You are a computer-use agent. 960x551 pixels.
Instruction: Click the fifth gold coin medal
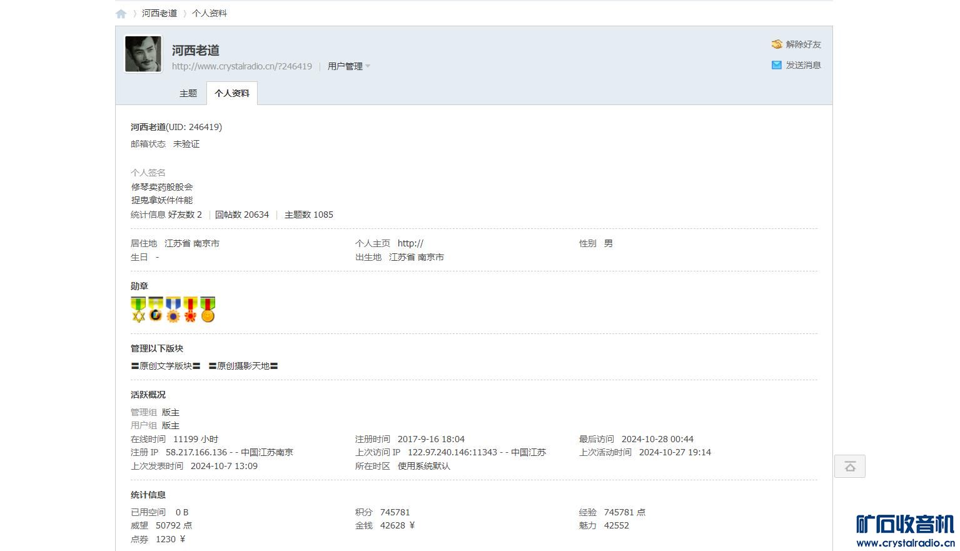point(208,310)
